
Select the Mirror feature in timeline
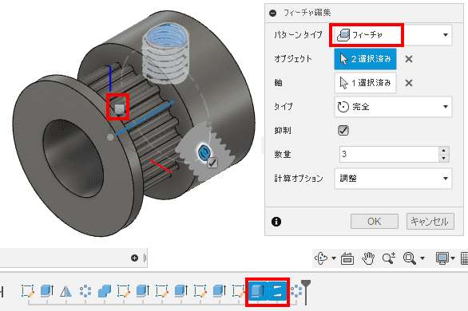pos(66,291)
